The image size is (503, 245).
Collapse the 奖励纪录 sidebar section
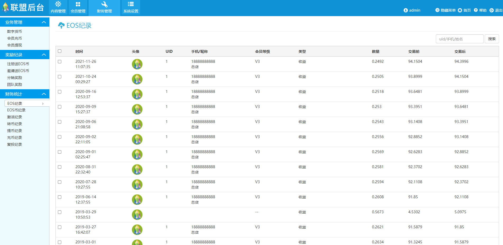[44, 55]
